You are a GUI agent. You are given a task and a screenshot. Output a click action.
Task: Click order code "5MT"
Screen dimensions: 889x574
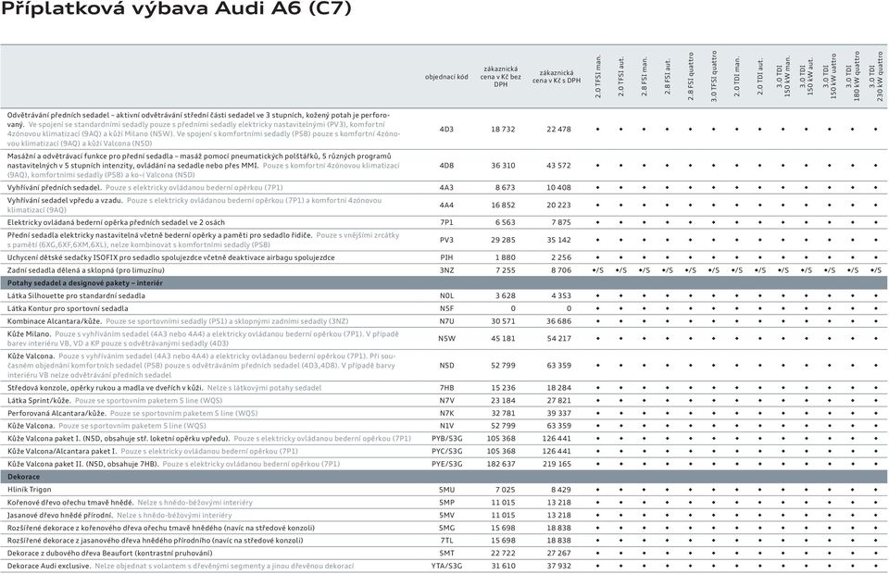point(446,553)
